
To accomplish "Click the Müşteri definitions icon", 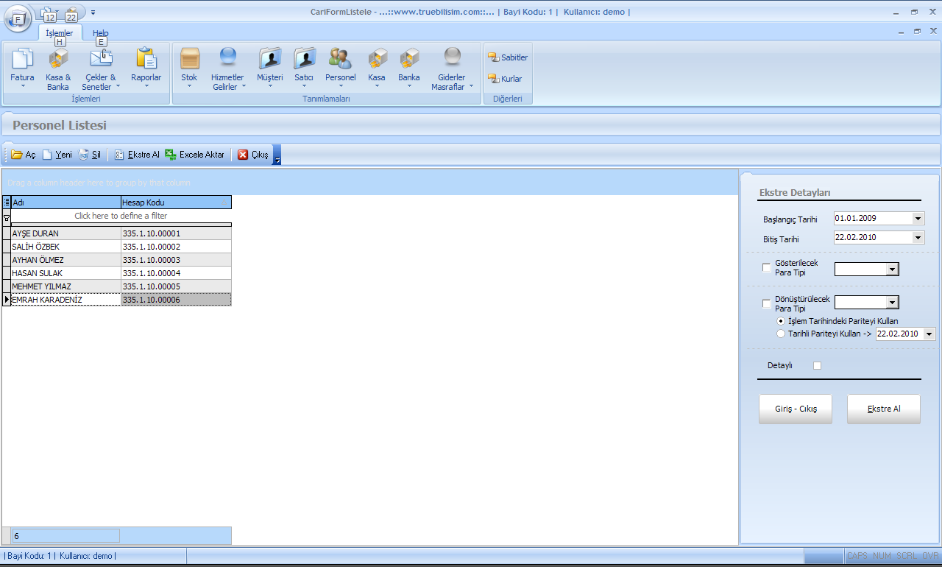I will [x=269, y=59].
